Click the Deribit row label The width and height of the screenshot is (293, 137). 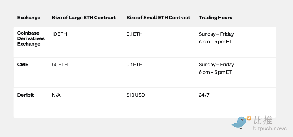click(x=25, y=95)
